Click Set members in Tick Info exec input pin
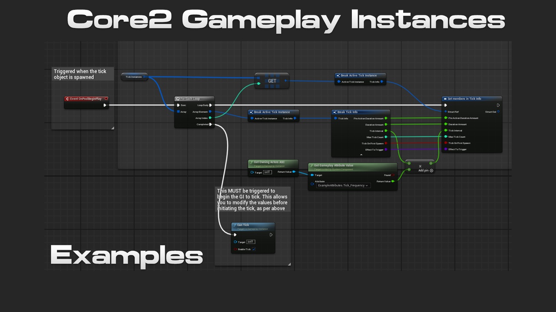The height and width of the screenshot is (312, 556). click(446, 105)
